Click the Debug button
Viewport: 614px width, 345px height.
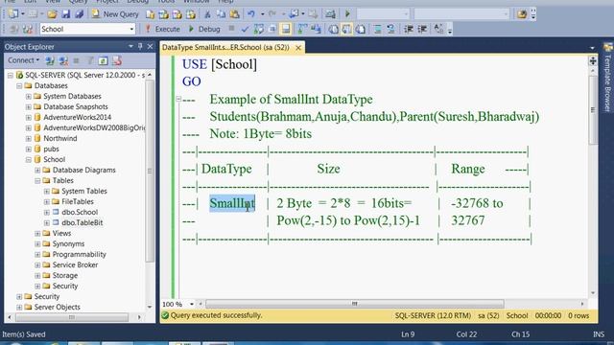[204, 29]
